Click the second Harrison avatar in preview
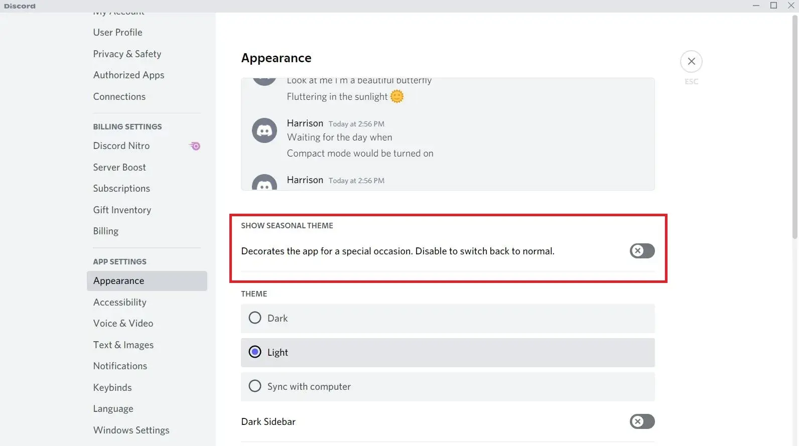The width and height of the screenshot is (799, 446). (x=264, y=184)
